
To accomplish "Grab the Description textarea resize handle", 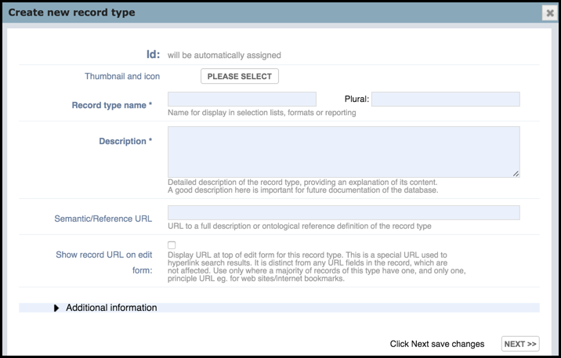I will coord(516,173).
